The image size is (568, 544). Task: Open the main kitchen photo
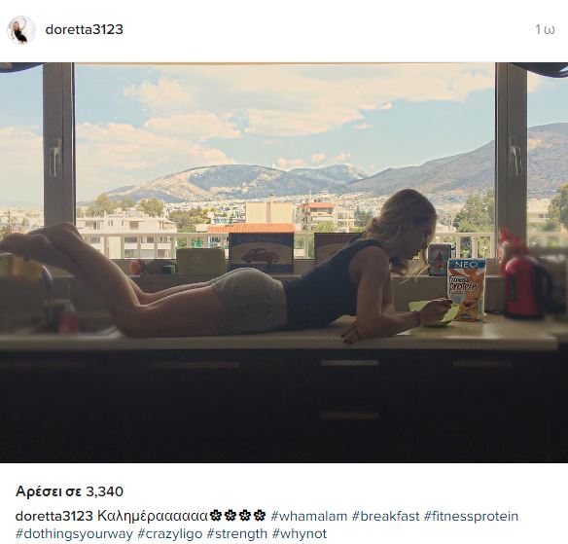tap(284, 263)
